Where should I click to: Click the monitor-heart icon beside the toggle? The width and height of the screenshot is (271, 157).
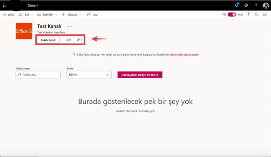(x=224, y=15)
